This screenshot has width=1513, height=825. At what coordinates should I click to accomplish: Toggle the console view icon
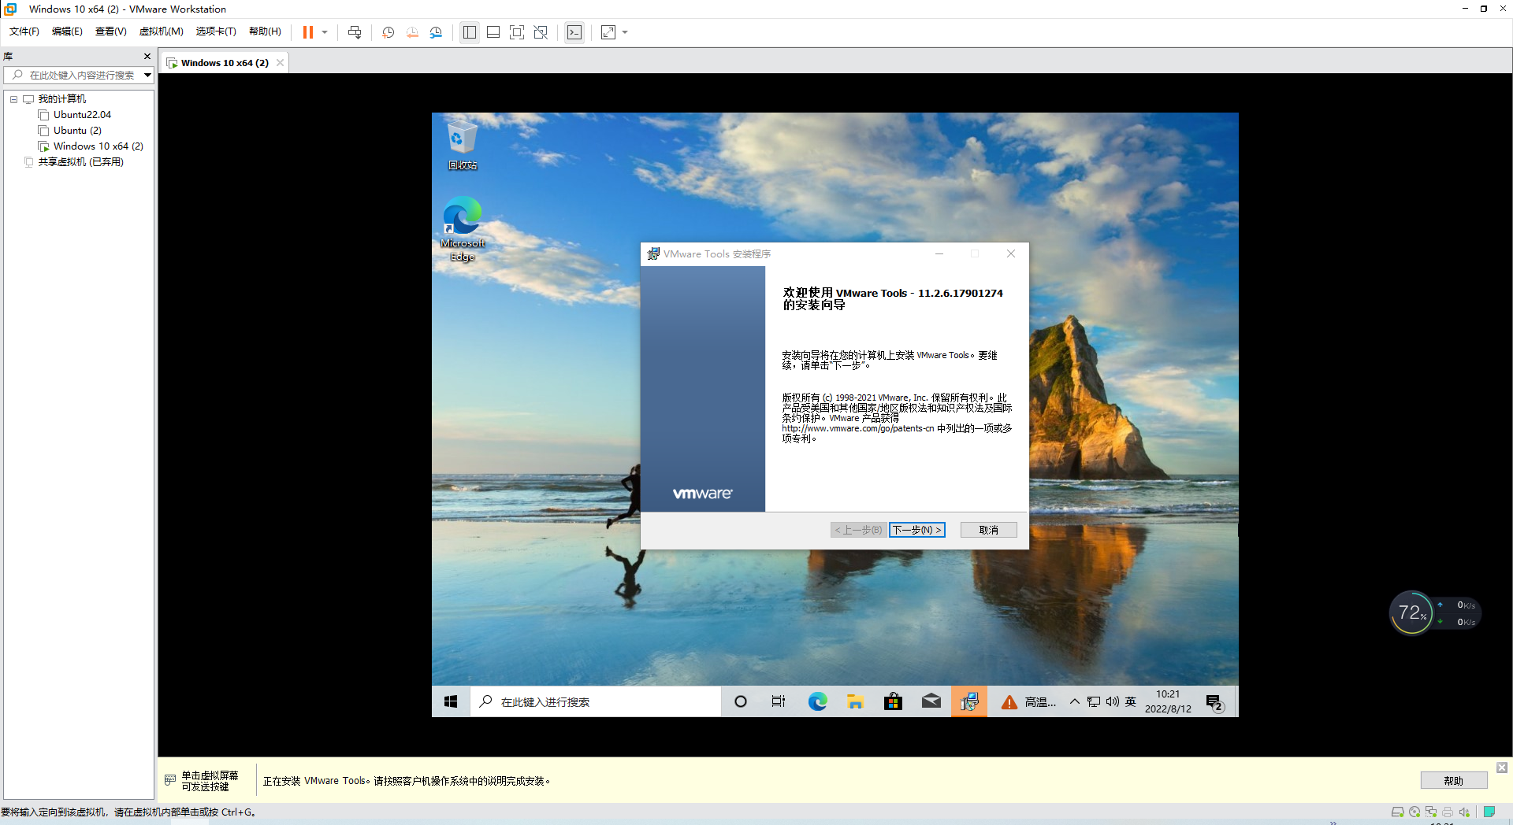point(574,32)
